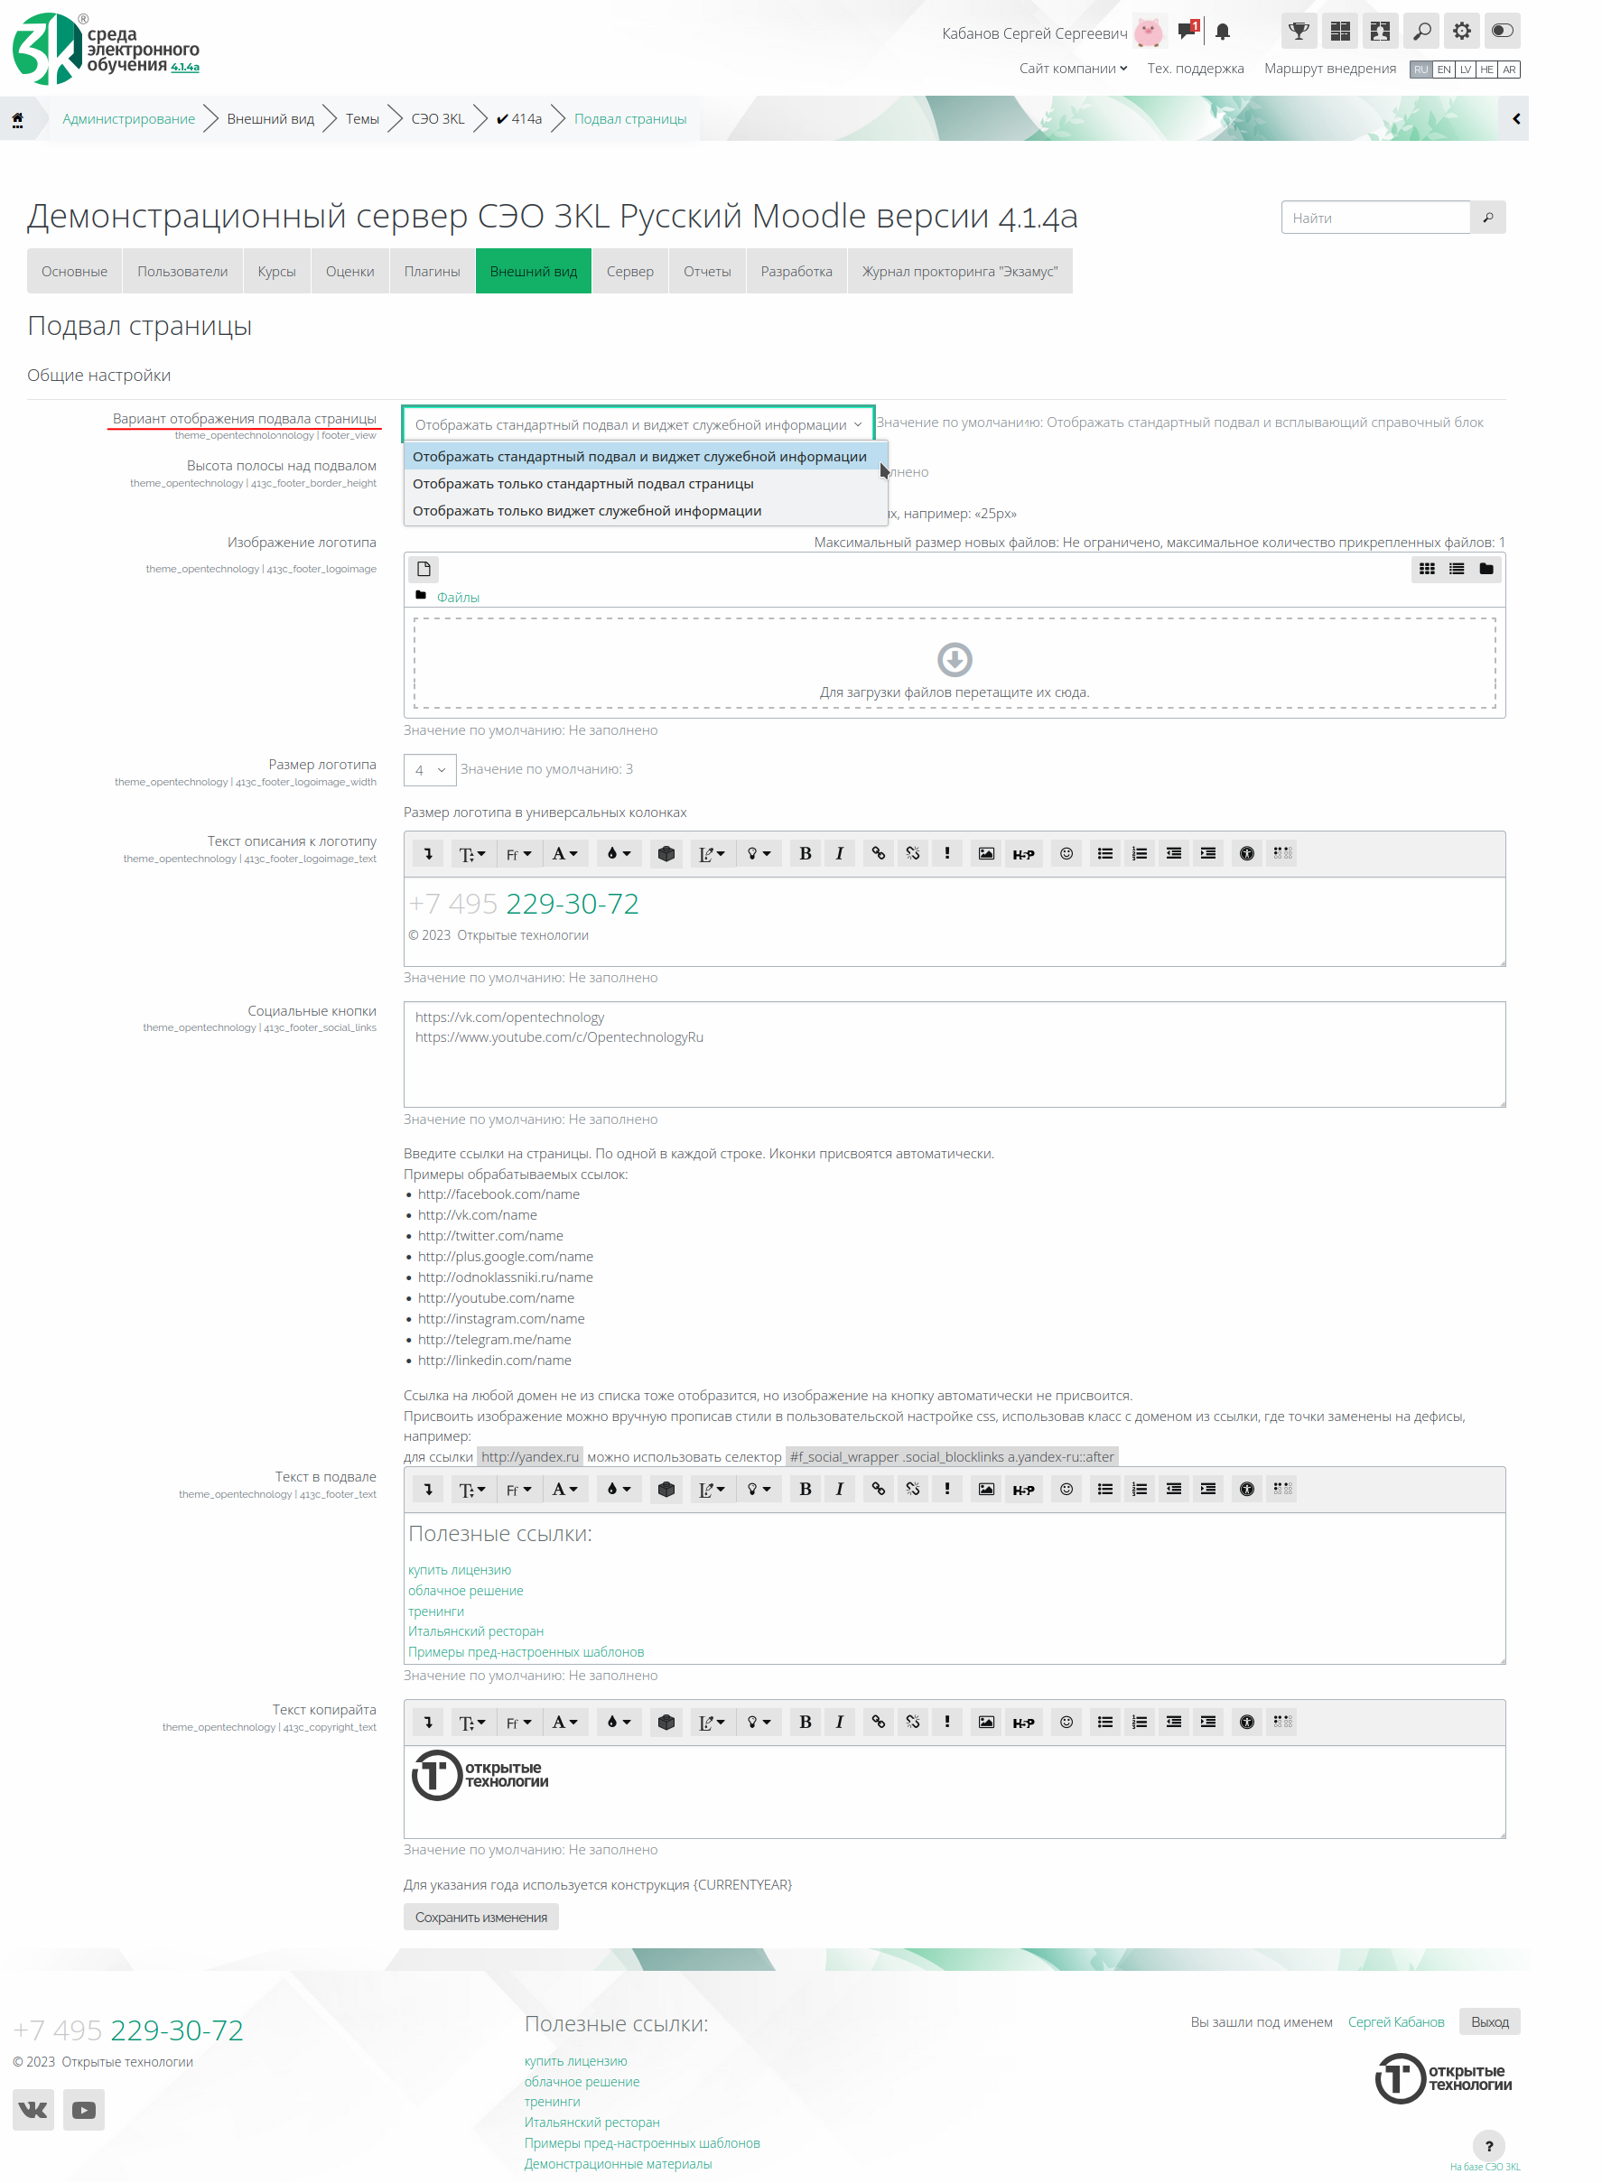Toggle the switch in the top-right header

[1502, 31]
